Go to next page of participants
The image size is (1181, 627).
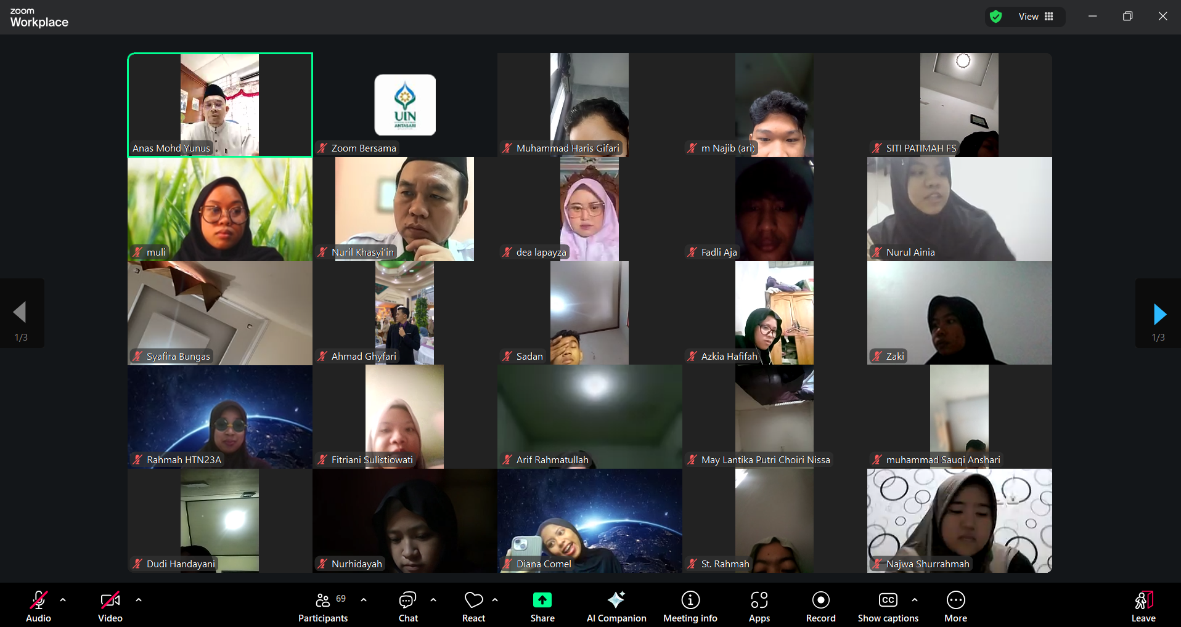[1159, 313]
